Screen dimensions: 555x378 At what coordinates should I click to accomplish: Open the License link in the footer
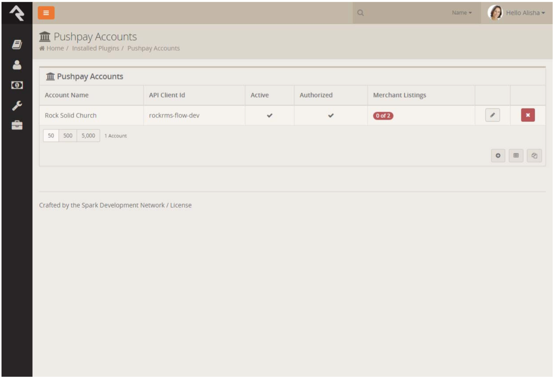coord(182,205)
